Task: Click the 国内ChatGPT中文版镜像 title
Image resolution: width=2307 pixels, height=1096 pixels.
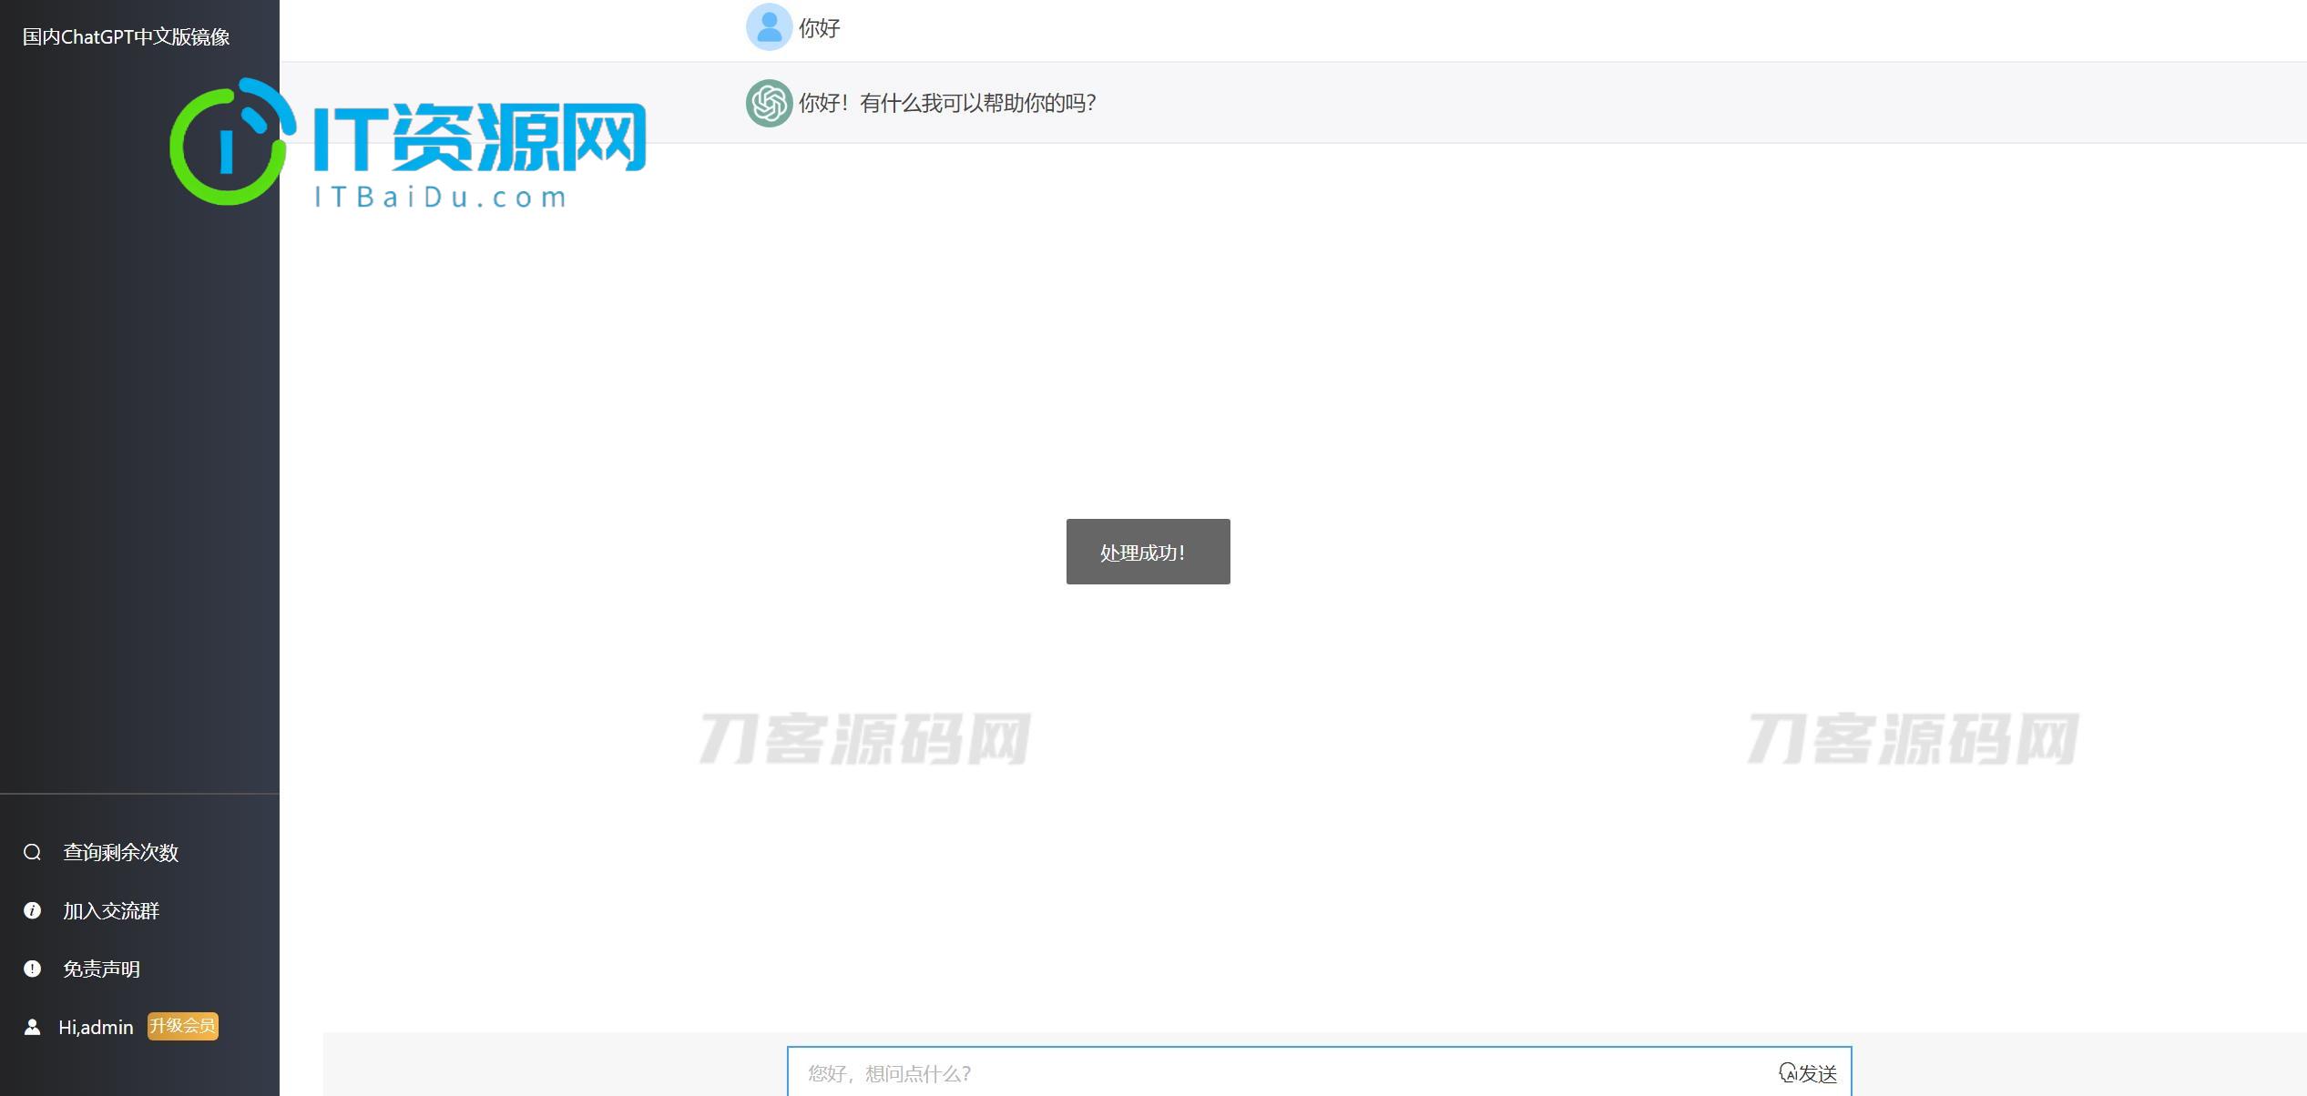Action: [126, 36]
